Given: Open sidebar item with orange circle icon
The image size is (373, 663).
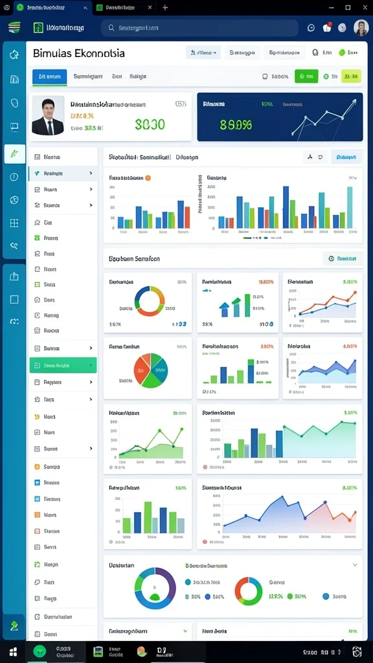Looking at the screenshot, I should point(63,467).
